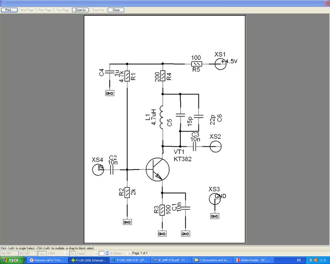
Task: Click the 11:31 system clock
Action: [x=323, y=260]
